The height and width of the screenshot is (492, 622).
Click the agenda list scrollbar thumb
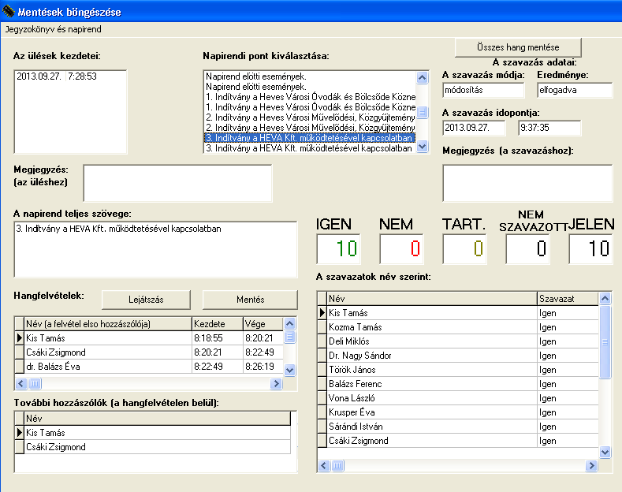tap(423, 112)
